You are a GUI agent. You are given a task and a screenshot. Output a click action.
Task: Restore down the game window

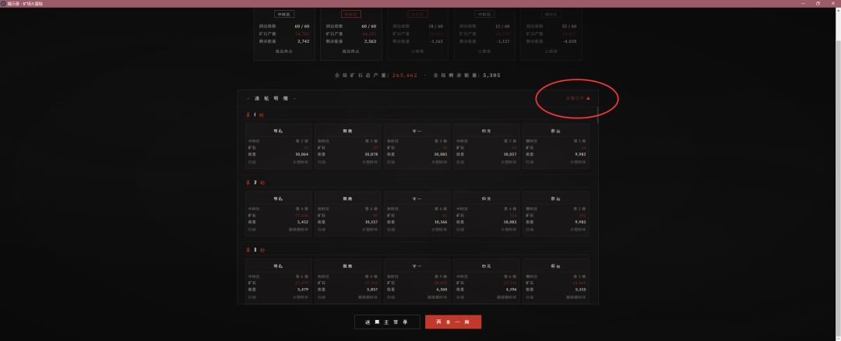pos(818,3)
